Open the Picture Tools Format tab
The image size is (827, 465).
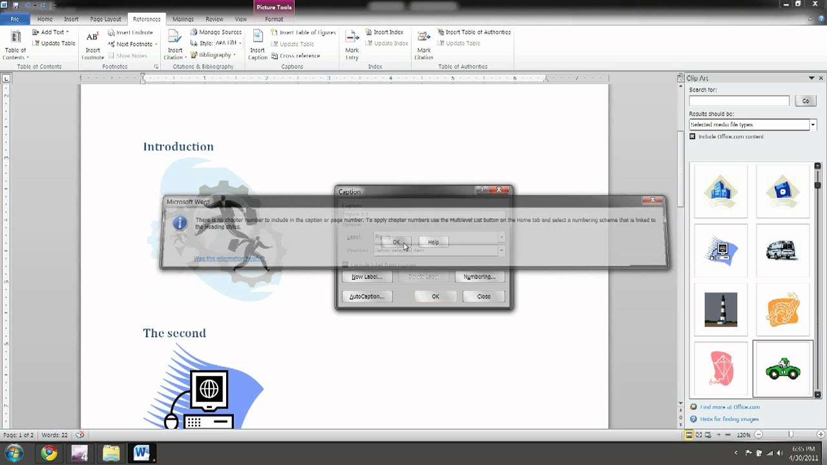(x=274, y=19)
